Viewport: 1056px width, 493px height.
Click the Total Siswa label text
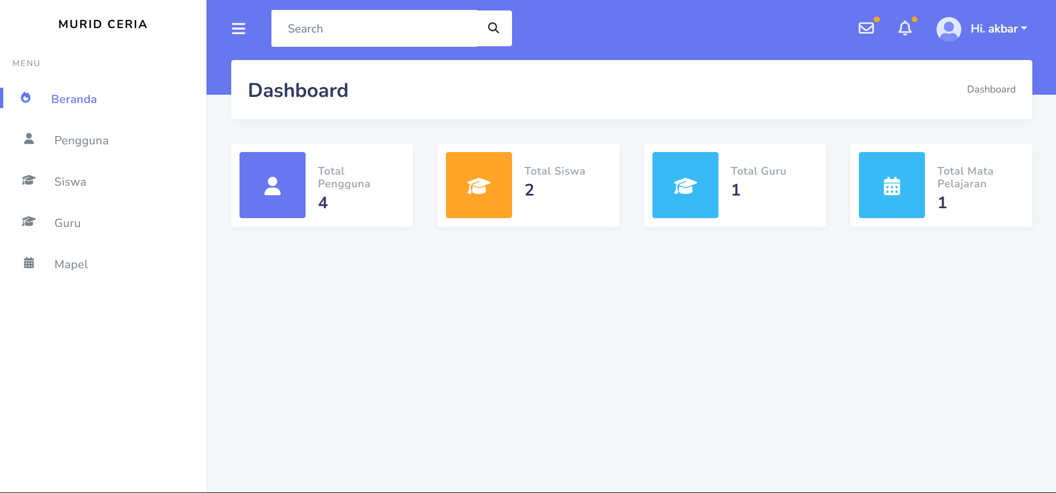point(554,171)
